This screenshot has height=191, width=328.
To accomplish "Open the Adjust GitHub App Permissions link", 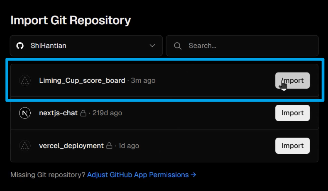I will click(x=141, y=175).
